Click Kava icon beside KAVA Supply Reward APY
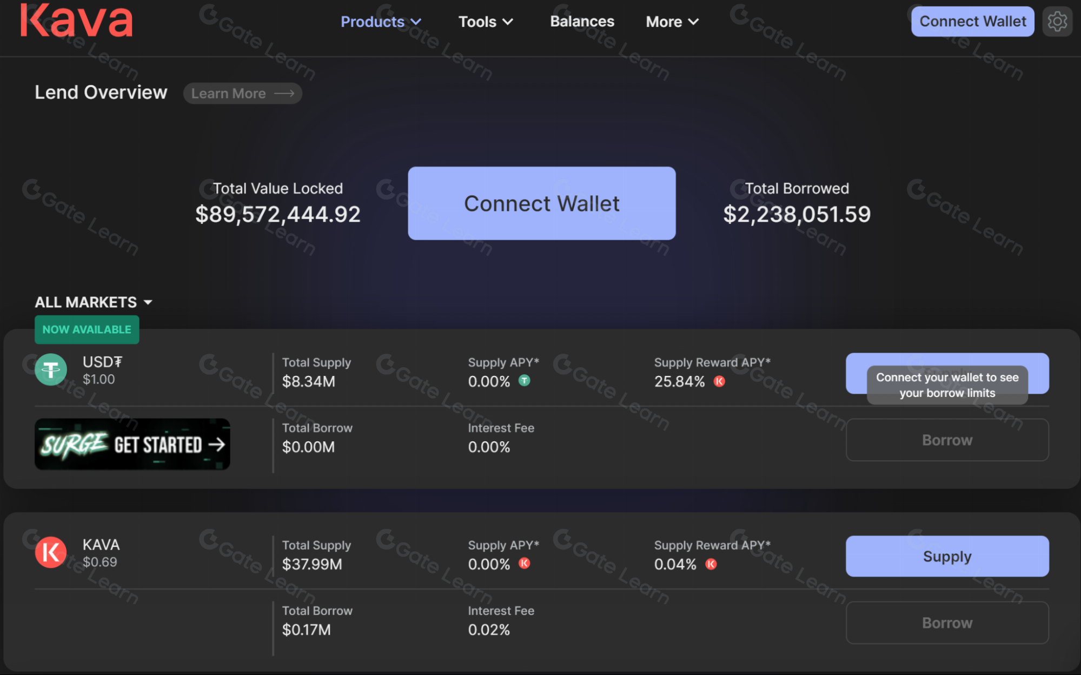This screenshot has width=1081, height=675. click(x=711, y=564)
